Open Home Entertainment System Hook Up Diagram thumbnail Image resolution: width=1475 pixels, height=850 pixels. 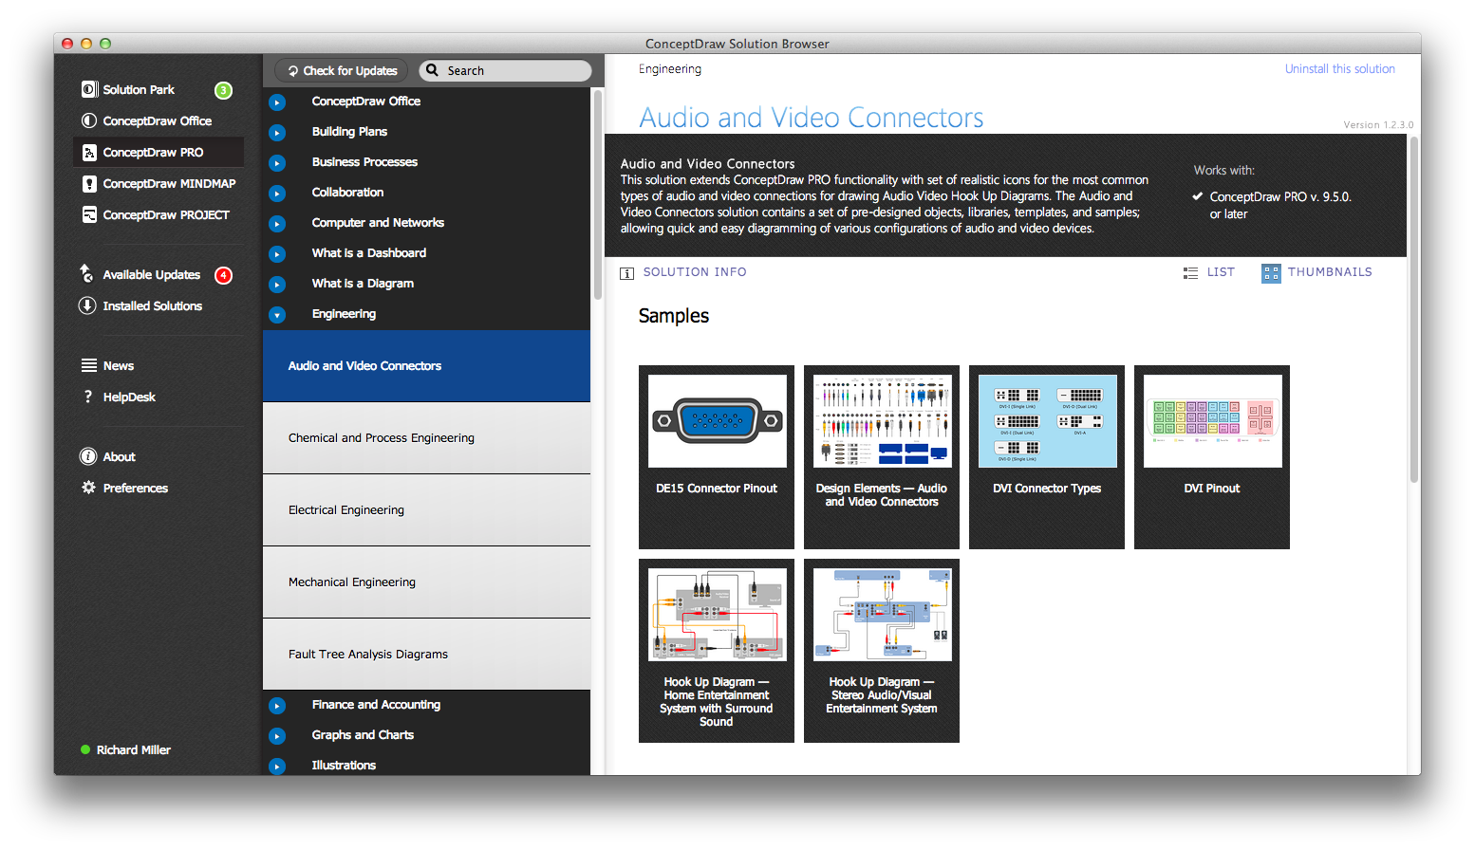coord(717,651)
